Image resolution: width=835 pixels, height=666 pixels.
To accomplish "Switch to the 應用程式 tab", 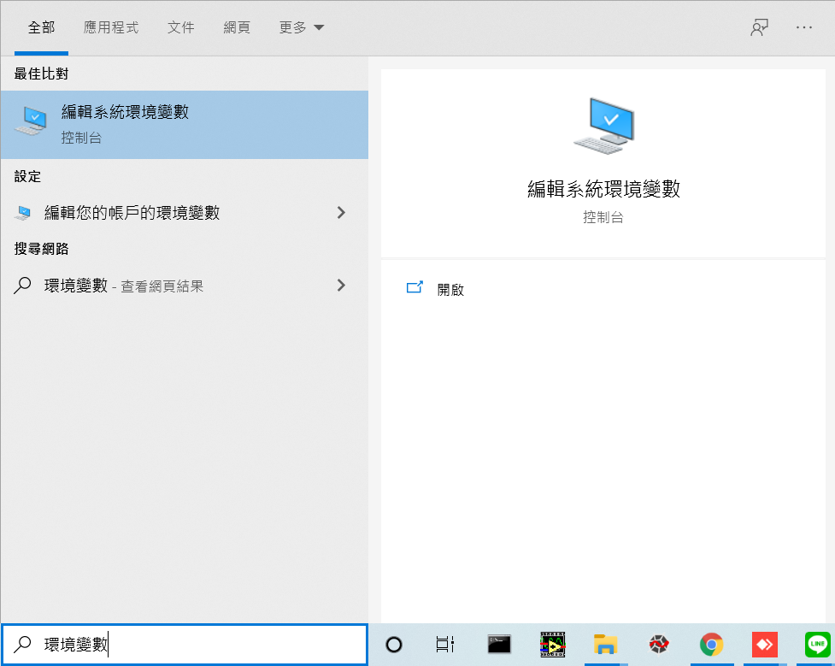I will (x=111, y=27).
